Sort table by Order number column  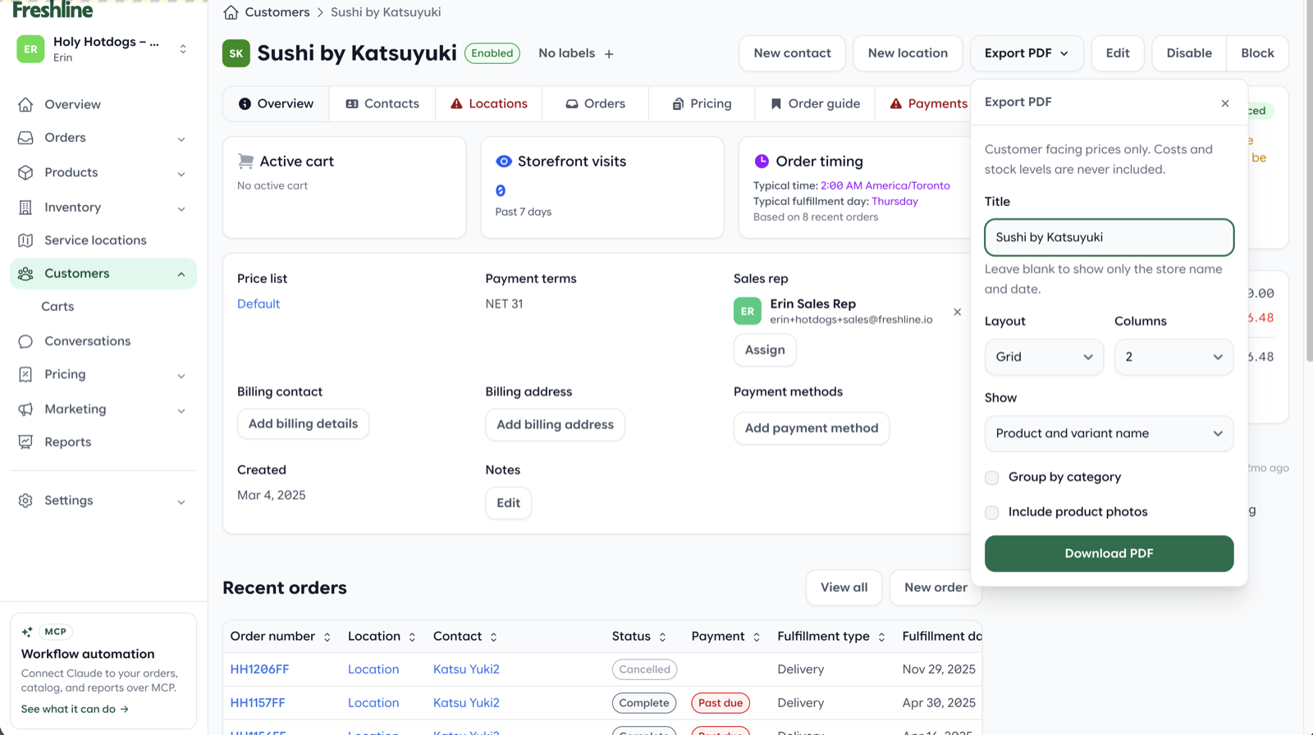[x=280, y=637]
